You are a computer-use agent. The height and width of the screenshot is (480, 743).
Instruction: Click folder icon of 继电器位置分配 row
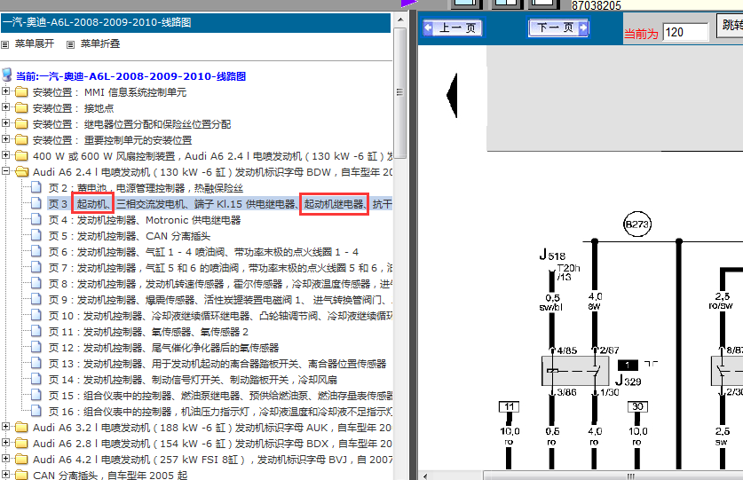pos(21,123)
